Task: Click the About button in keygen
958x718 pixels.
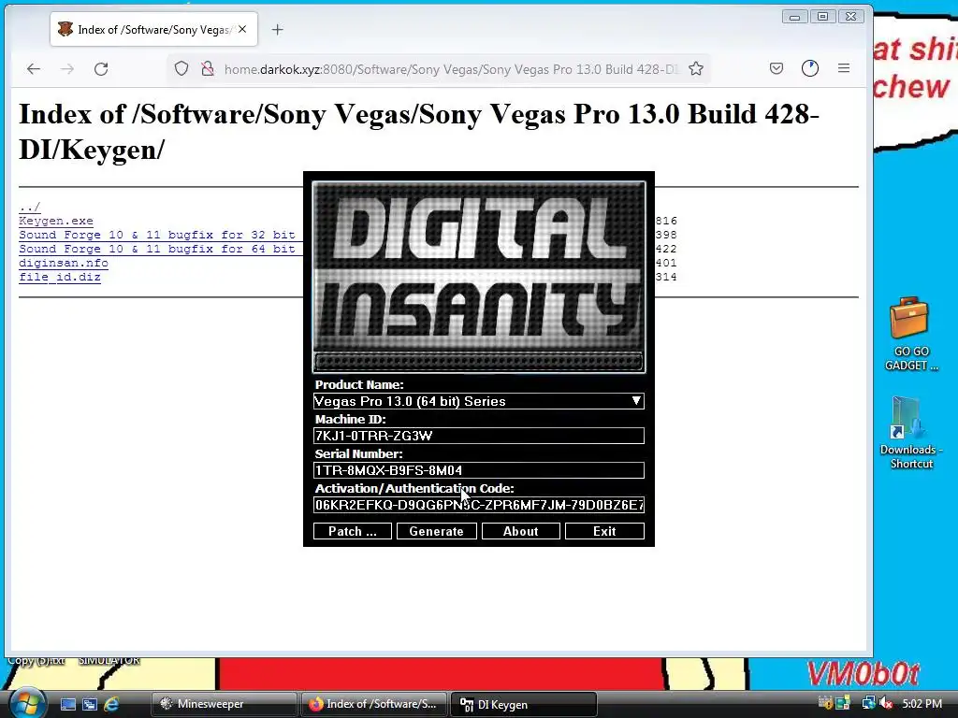Action: (520, 531)
